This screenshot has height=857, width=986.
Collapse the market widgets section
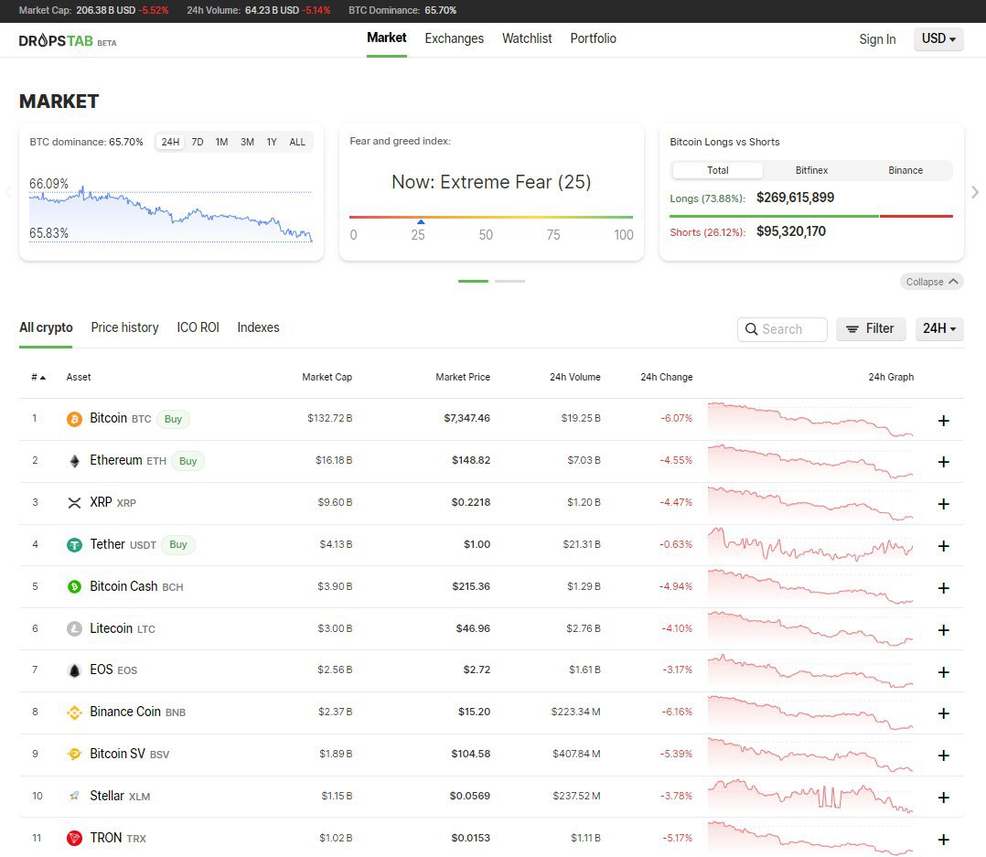click(x=931, y=282)
